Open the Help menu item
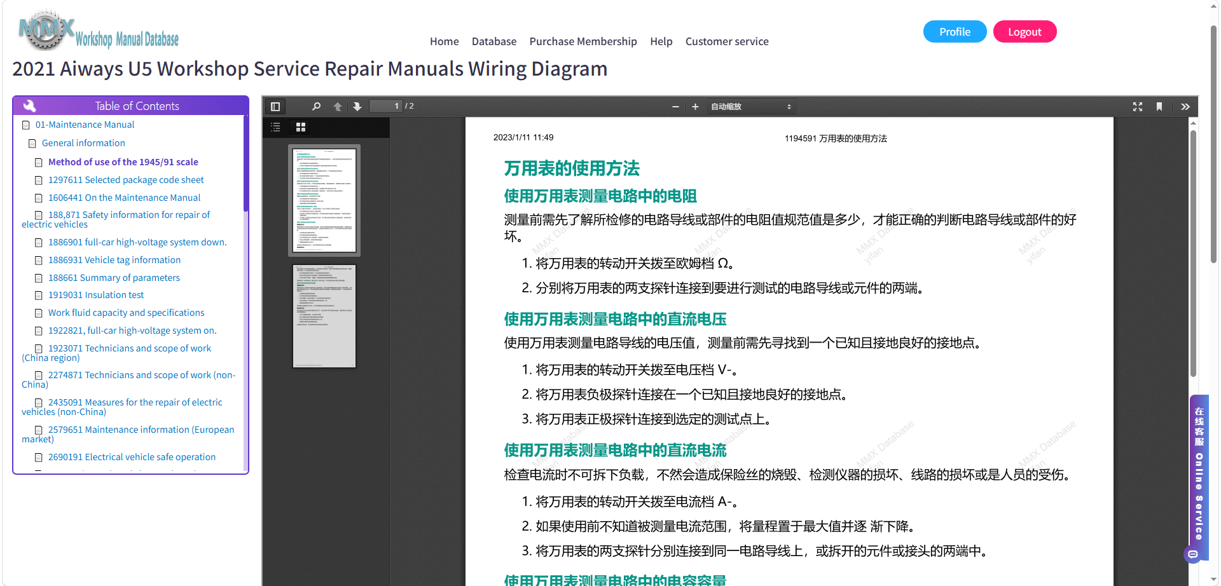The width and height of the screenshot is (1221, 586). tap(661, 41)
